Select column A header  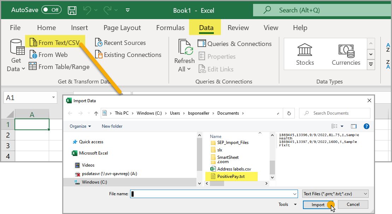click(x=32, y=114)
